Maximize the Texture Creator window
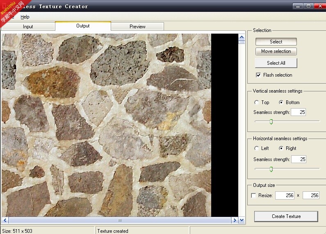The image size is (326, 234). (x=308, y=6)
